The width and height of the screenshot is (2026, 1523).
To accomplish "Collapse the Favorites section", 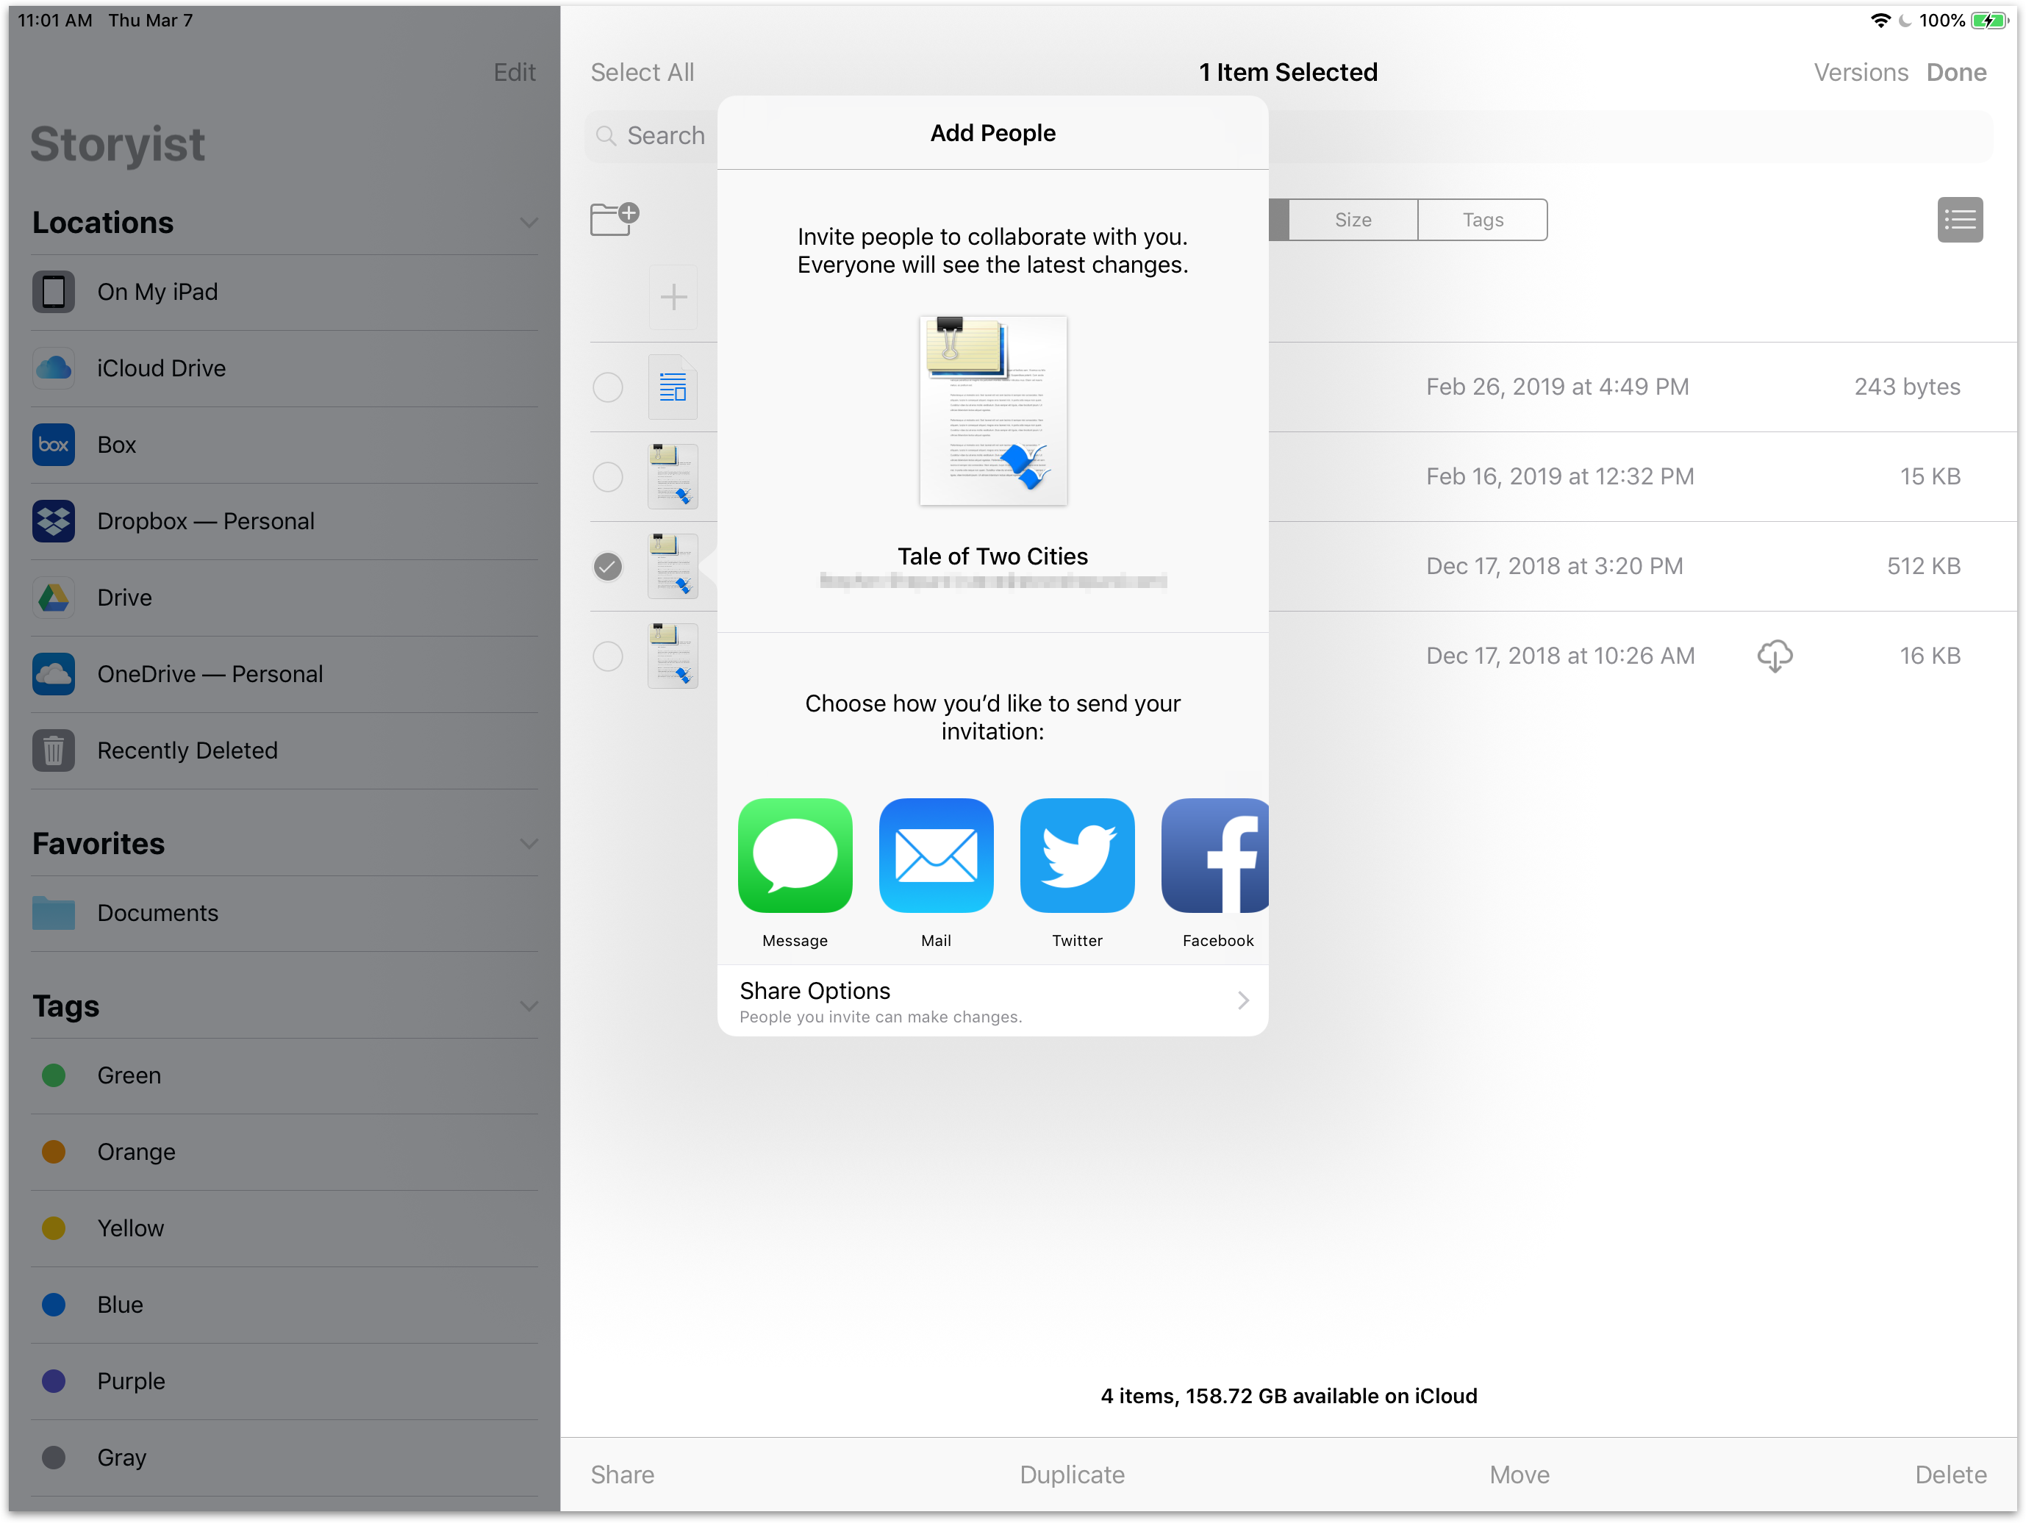I will [529, 845].
